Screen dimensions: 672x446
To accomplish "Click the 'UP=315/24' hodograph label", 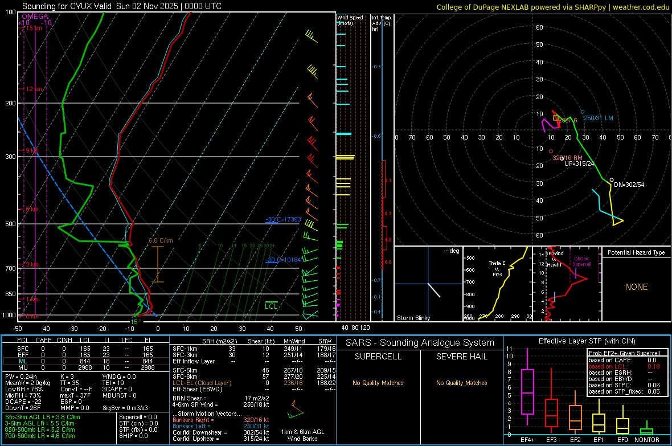I will click(x=579, y=163).
